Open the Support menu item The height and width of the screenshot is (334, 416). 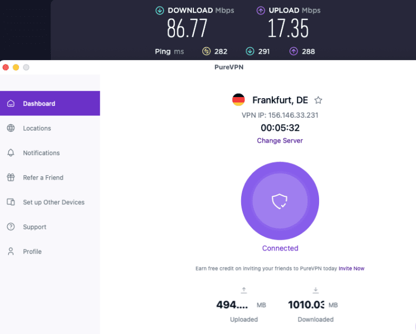(50, 227)
